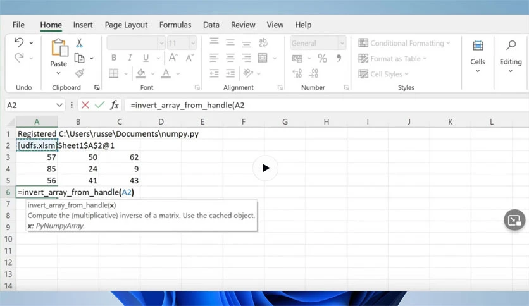Click the Percent Style icon
Screen dimensions: 529x306
[x=322, y=58]
